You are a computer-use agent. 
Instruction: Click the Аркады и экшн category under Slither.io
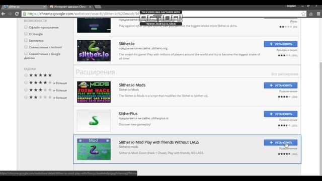tap(287, 50)
